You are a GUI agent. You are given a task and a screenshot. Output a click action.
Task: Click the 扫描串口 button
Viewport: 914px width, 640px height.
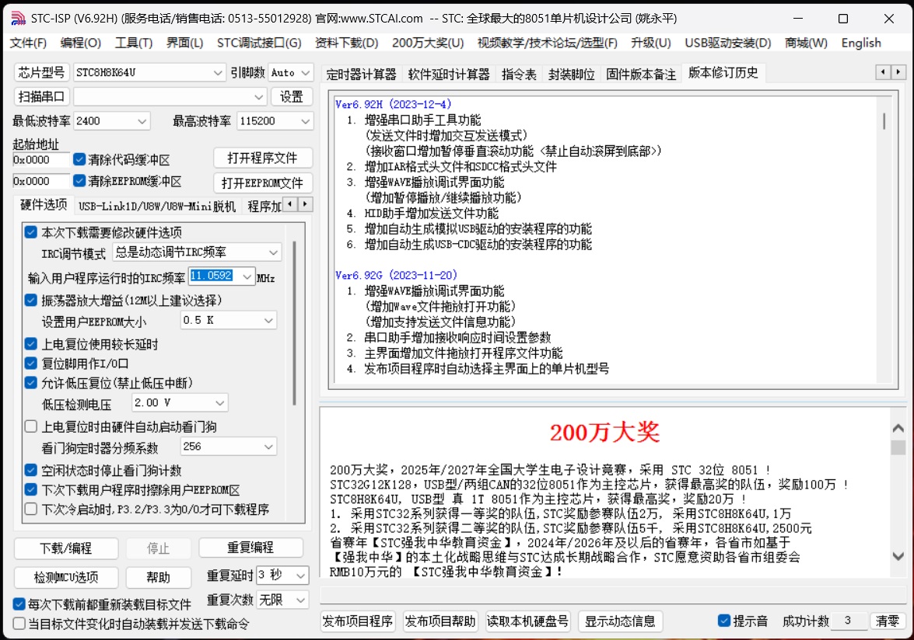[41, 96]
